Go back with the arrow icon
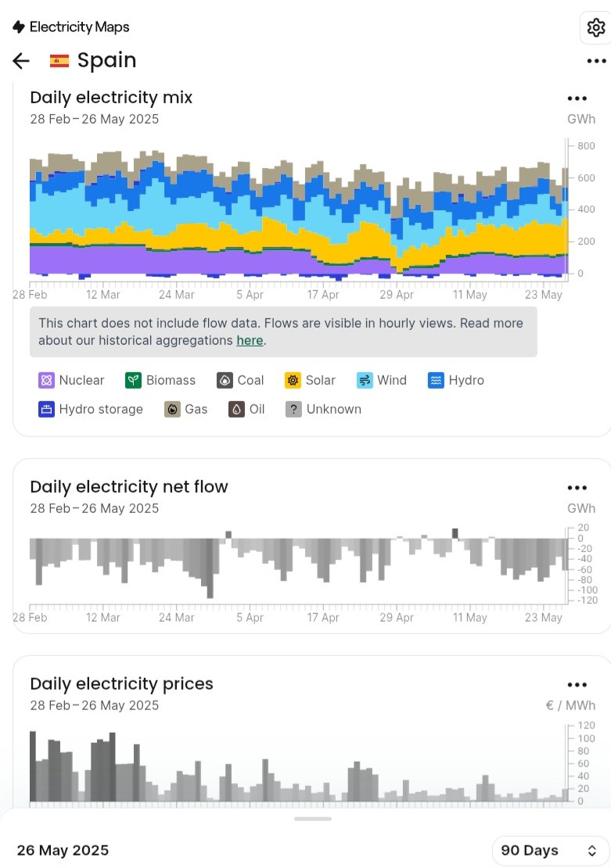 21,61
